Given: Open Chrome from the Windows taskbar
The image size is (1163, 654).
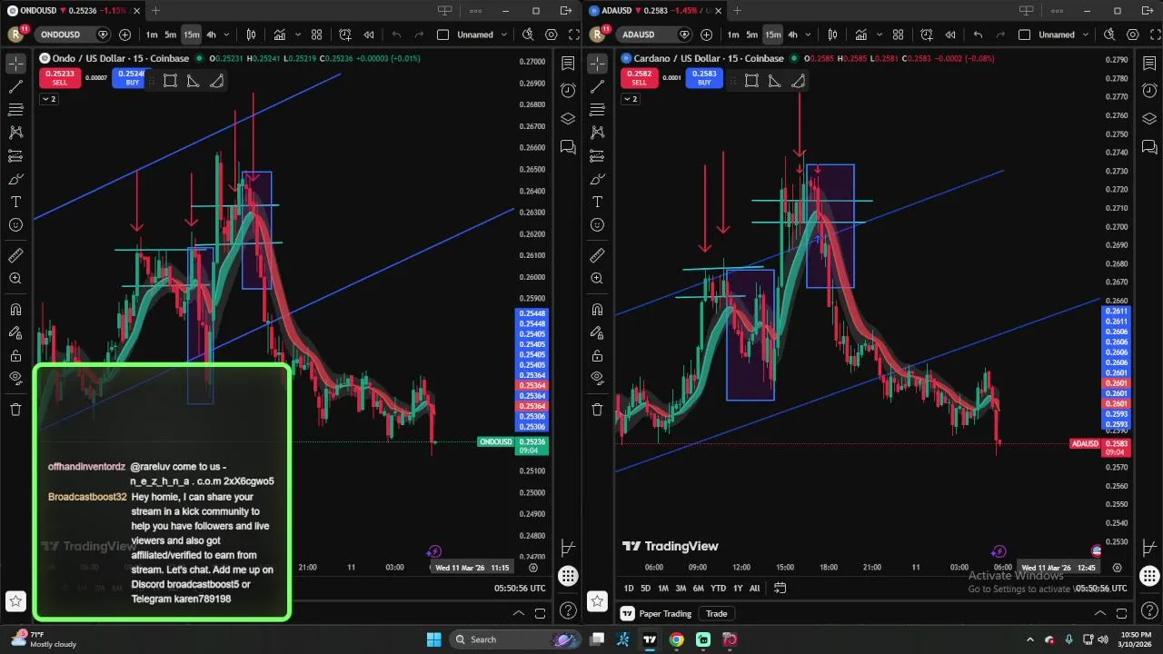Looking at the screenshot, I should point(677,639).
